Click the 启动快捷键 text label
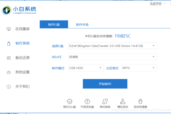Viewport: 171px width, 114px height. 140,107
